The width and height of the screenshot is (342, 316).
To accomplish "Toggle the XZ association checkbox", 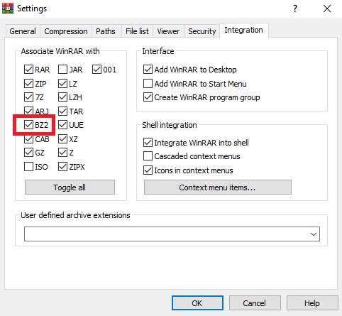I will point(62,139).
